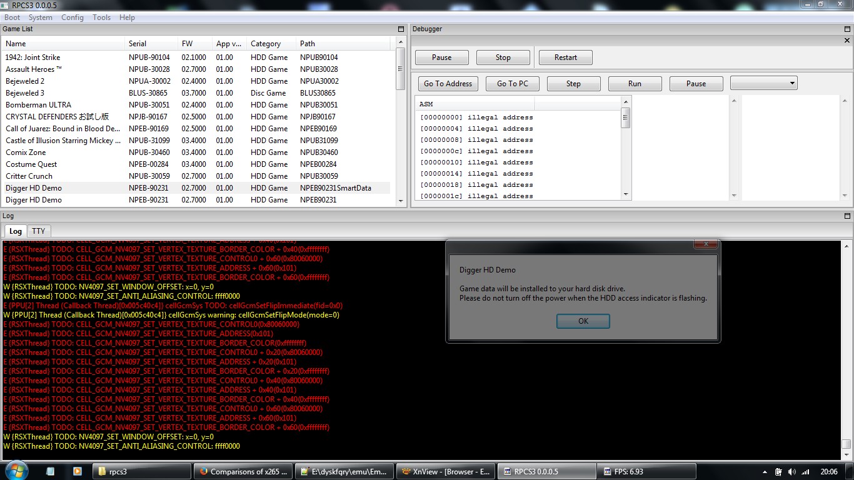Screen dimensions: 854x480
Task: Float the Log panel
Action: (848, 216)
